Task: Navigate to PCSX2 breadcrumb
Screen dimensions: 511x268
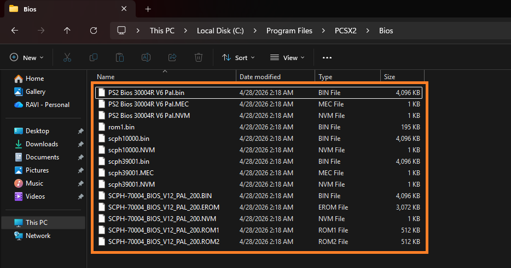Action: (345, 31)
